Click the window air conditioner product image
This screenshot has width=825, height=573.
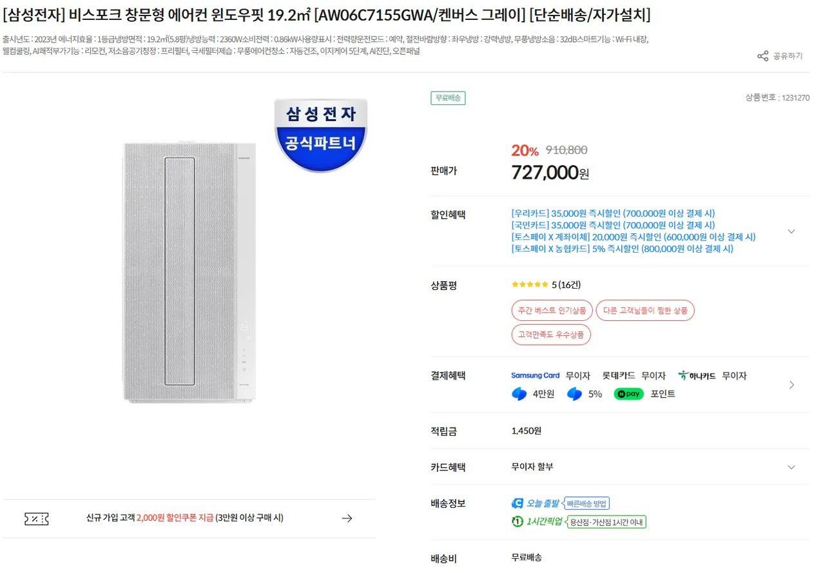[x=189, y=273]
